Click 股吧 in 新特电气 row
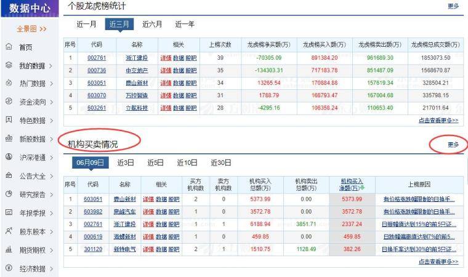468x277 pixels. click(x=174, y=249)
